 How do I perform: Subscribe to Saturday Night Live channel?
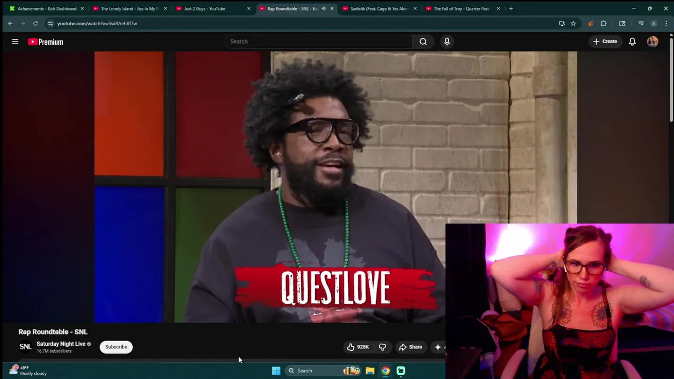tap(116, 347)
